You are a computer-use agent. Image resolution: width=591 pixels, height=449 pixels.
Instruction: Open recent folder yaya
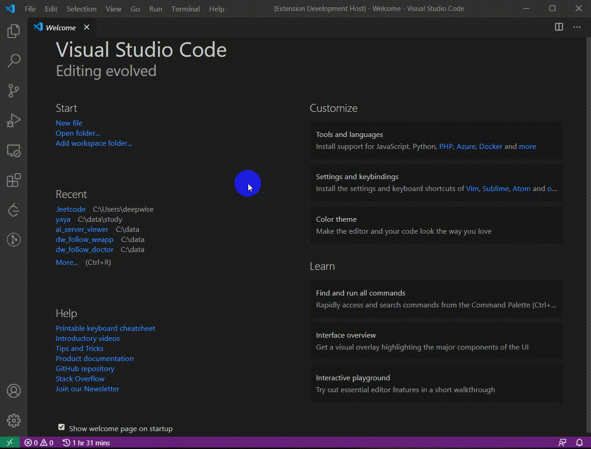tap(63, 219)
